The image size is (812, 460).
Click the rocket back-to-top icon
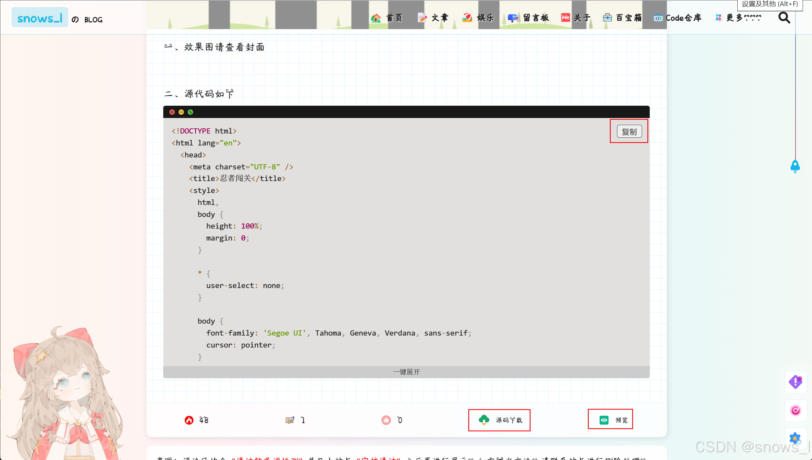795,166
